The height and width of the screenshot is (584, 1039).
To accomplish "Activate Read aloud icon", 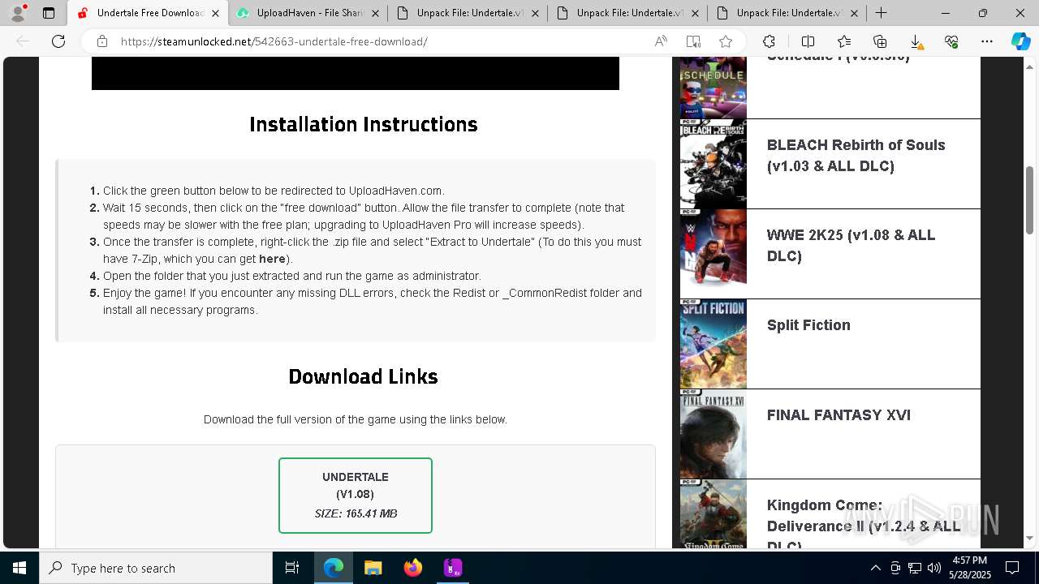I will pyautogui.click(x=661, y=41).
